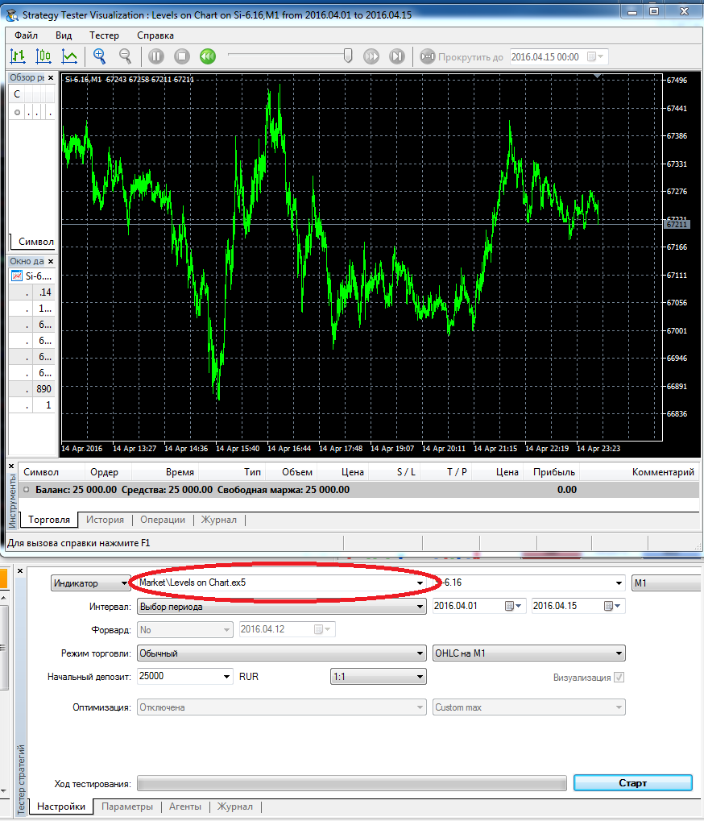Select the line chart icon
Screen dimensions: 704x821
pos(69,56)
